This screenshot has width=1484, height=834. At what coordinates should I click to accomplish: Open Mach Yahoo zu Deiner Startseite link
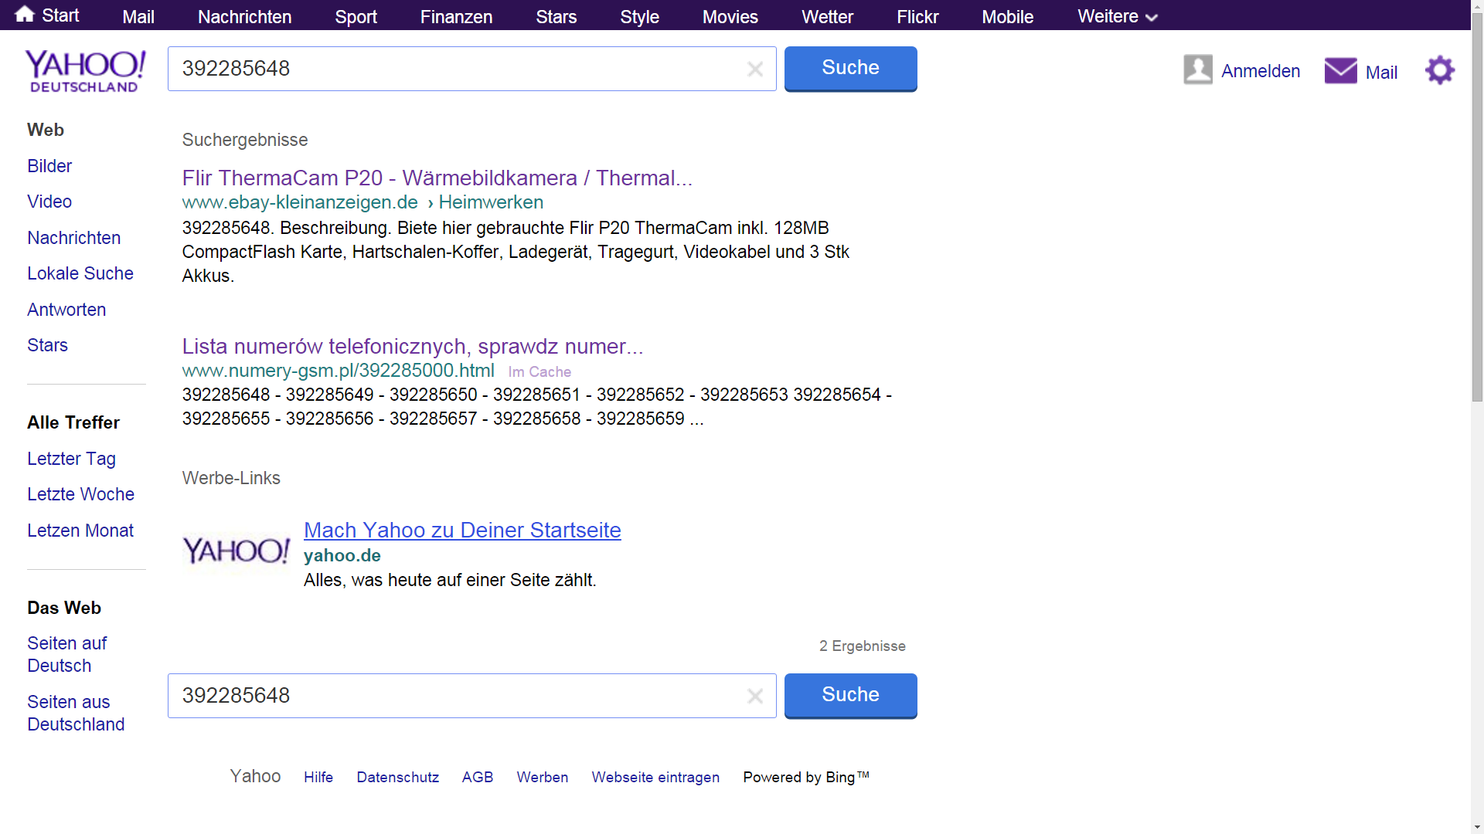pyautogui.click(x=462, y=531)
